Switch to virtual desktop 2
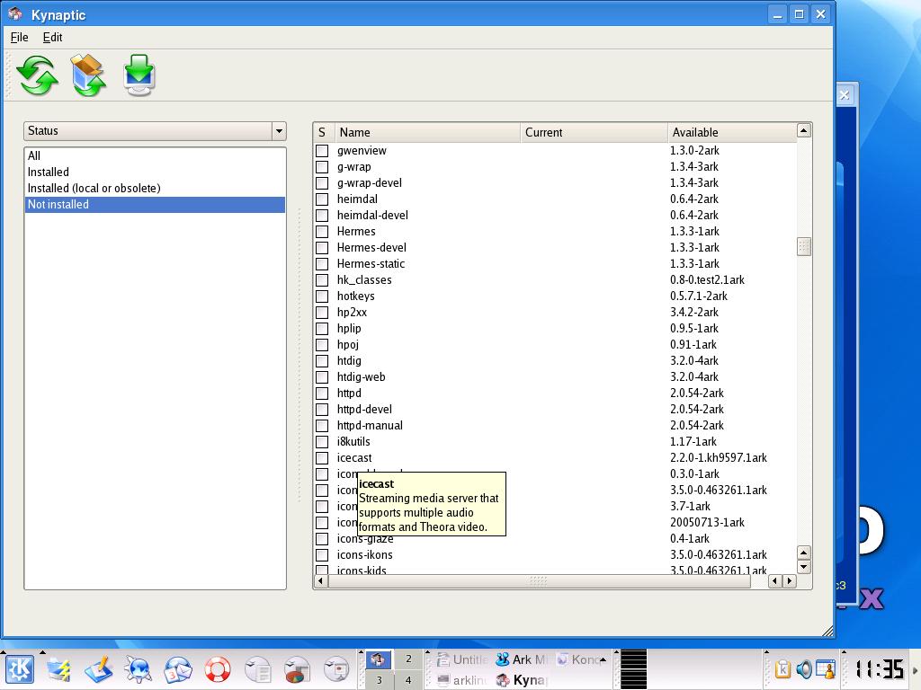 [x=408, y=659]
